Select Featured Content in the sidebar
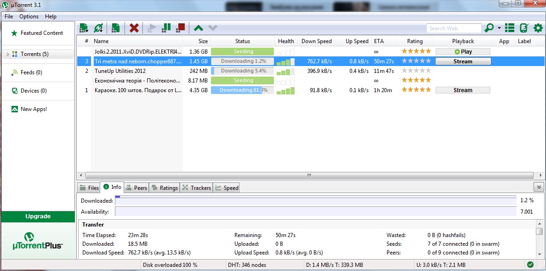 [38, 33]
